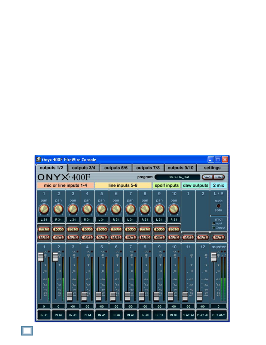The width and height of the screenshot is (266, 345).
Task: Switch to the outputs 1/2 tab
Action: pyautogui.click(x=52, y=168)
